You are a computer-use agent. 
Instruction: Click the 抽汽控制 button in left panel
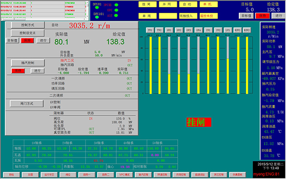click(28, 63)
